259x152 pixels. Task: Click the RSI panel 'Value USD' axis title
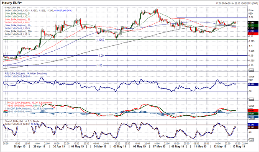click(x=251, y=78)
